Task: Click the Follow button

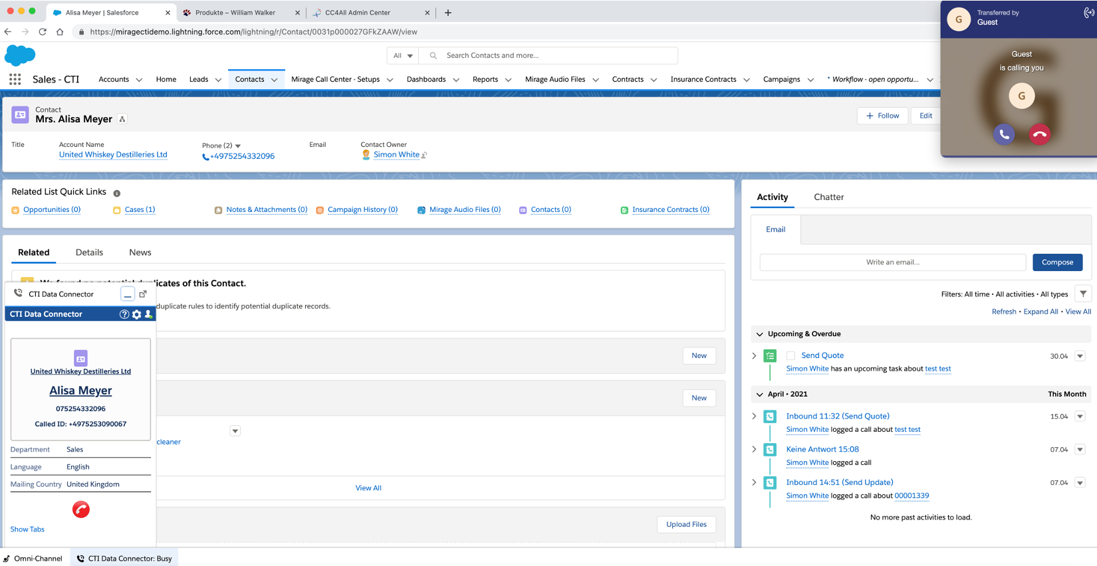Action: (x=882, y=116)
